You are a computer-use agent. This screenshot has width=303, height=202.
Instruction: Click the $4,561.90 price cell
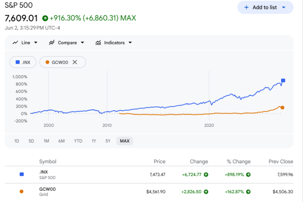156,192
